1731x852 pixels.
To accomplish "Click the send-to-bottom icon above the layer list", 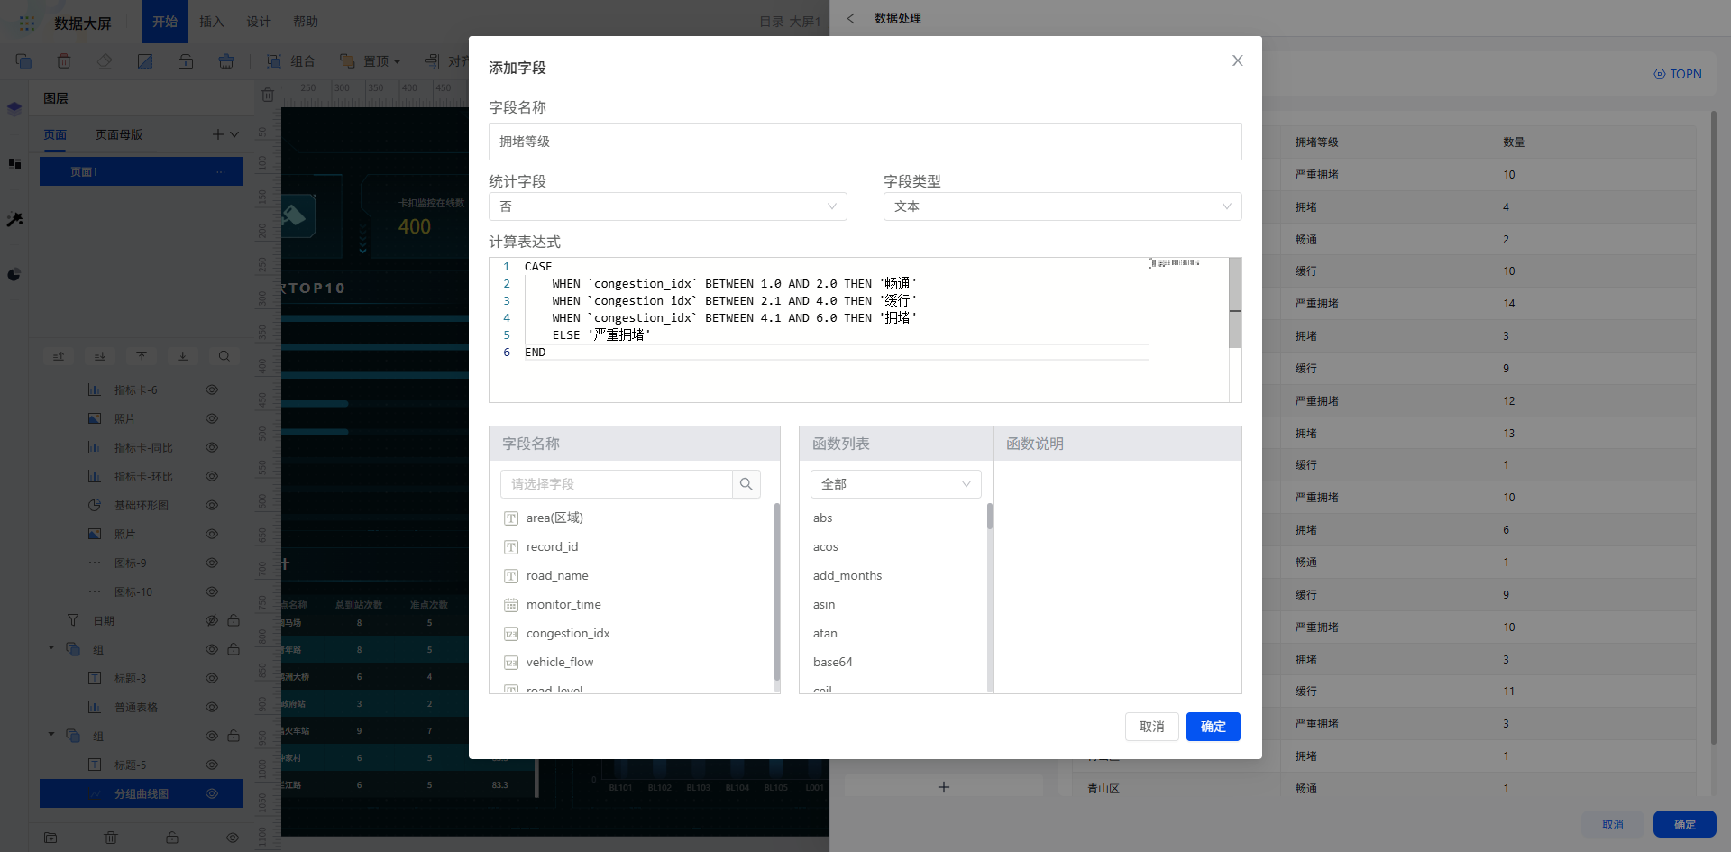I will [x=183, y=356].
